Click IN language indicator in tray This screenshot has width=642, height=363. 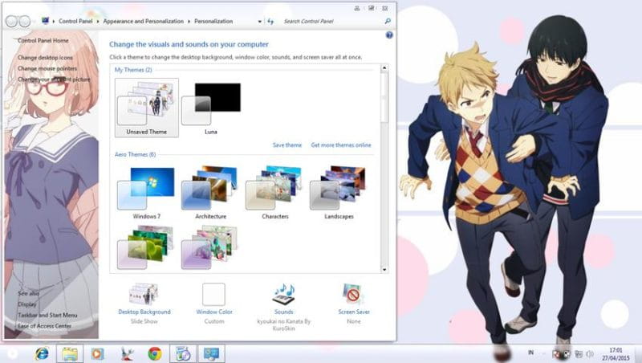[x=530, y=353]
